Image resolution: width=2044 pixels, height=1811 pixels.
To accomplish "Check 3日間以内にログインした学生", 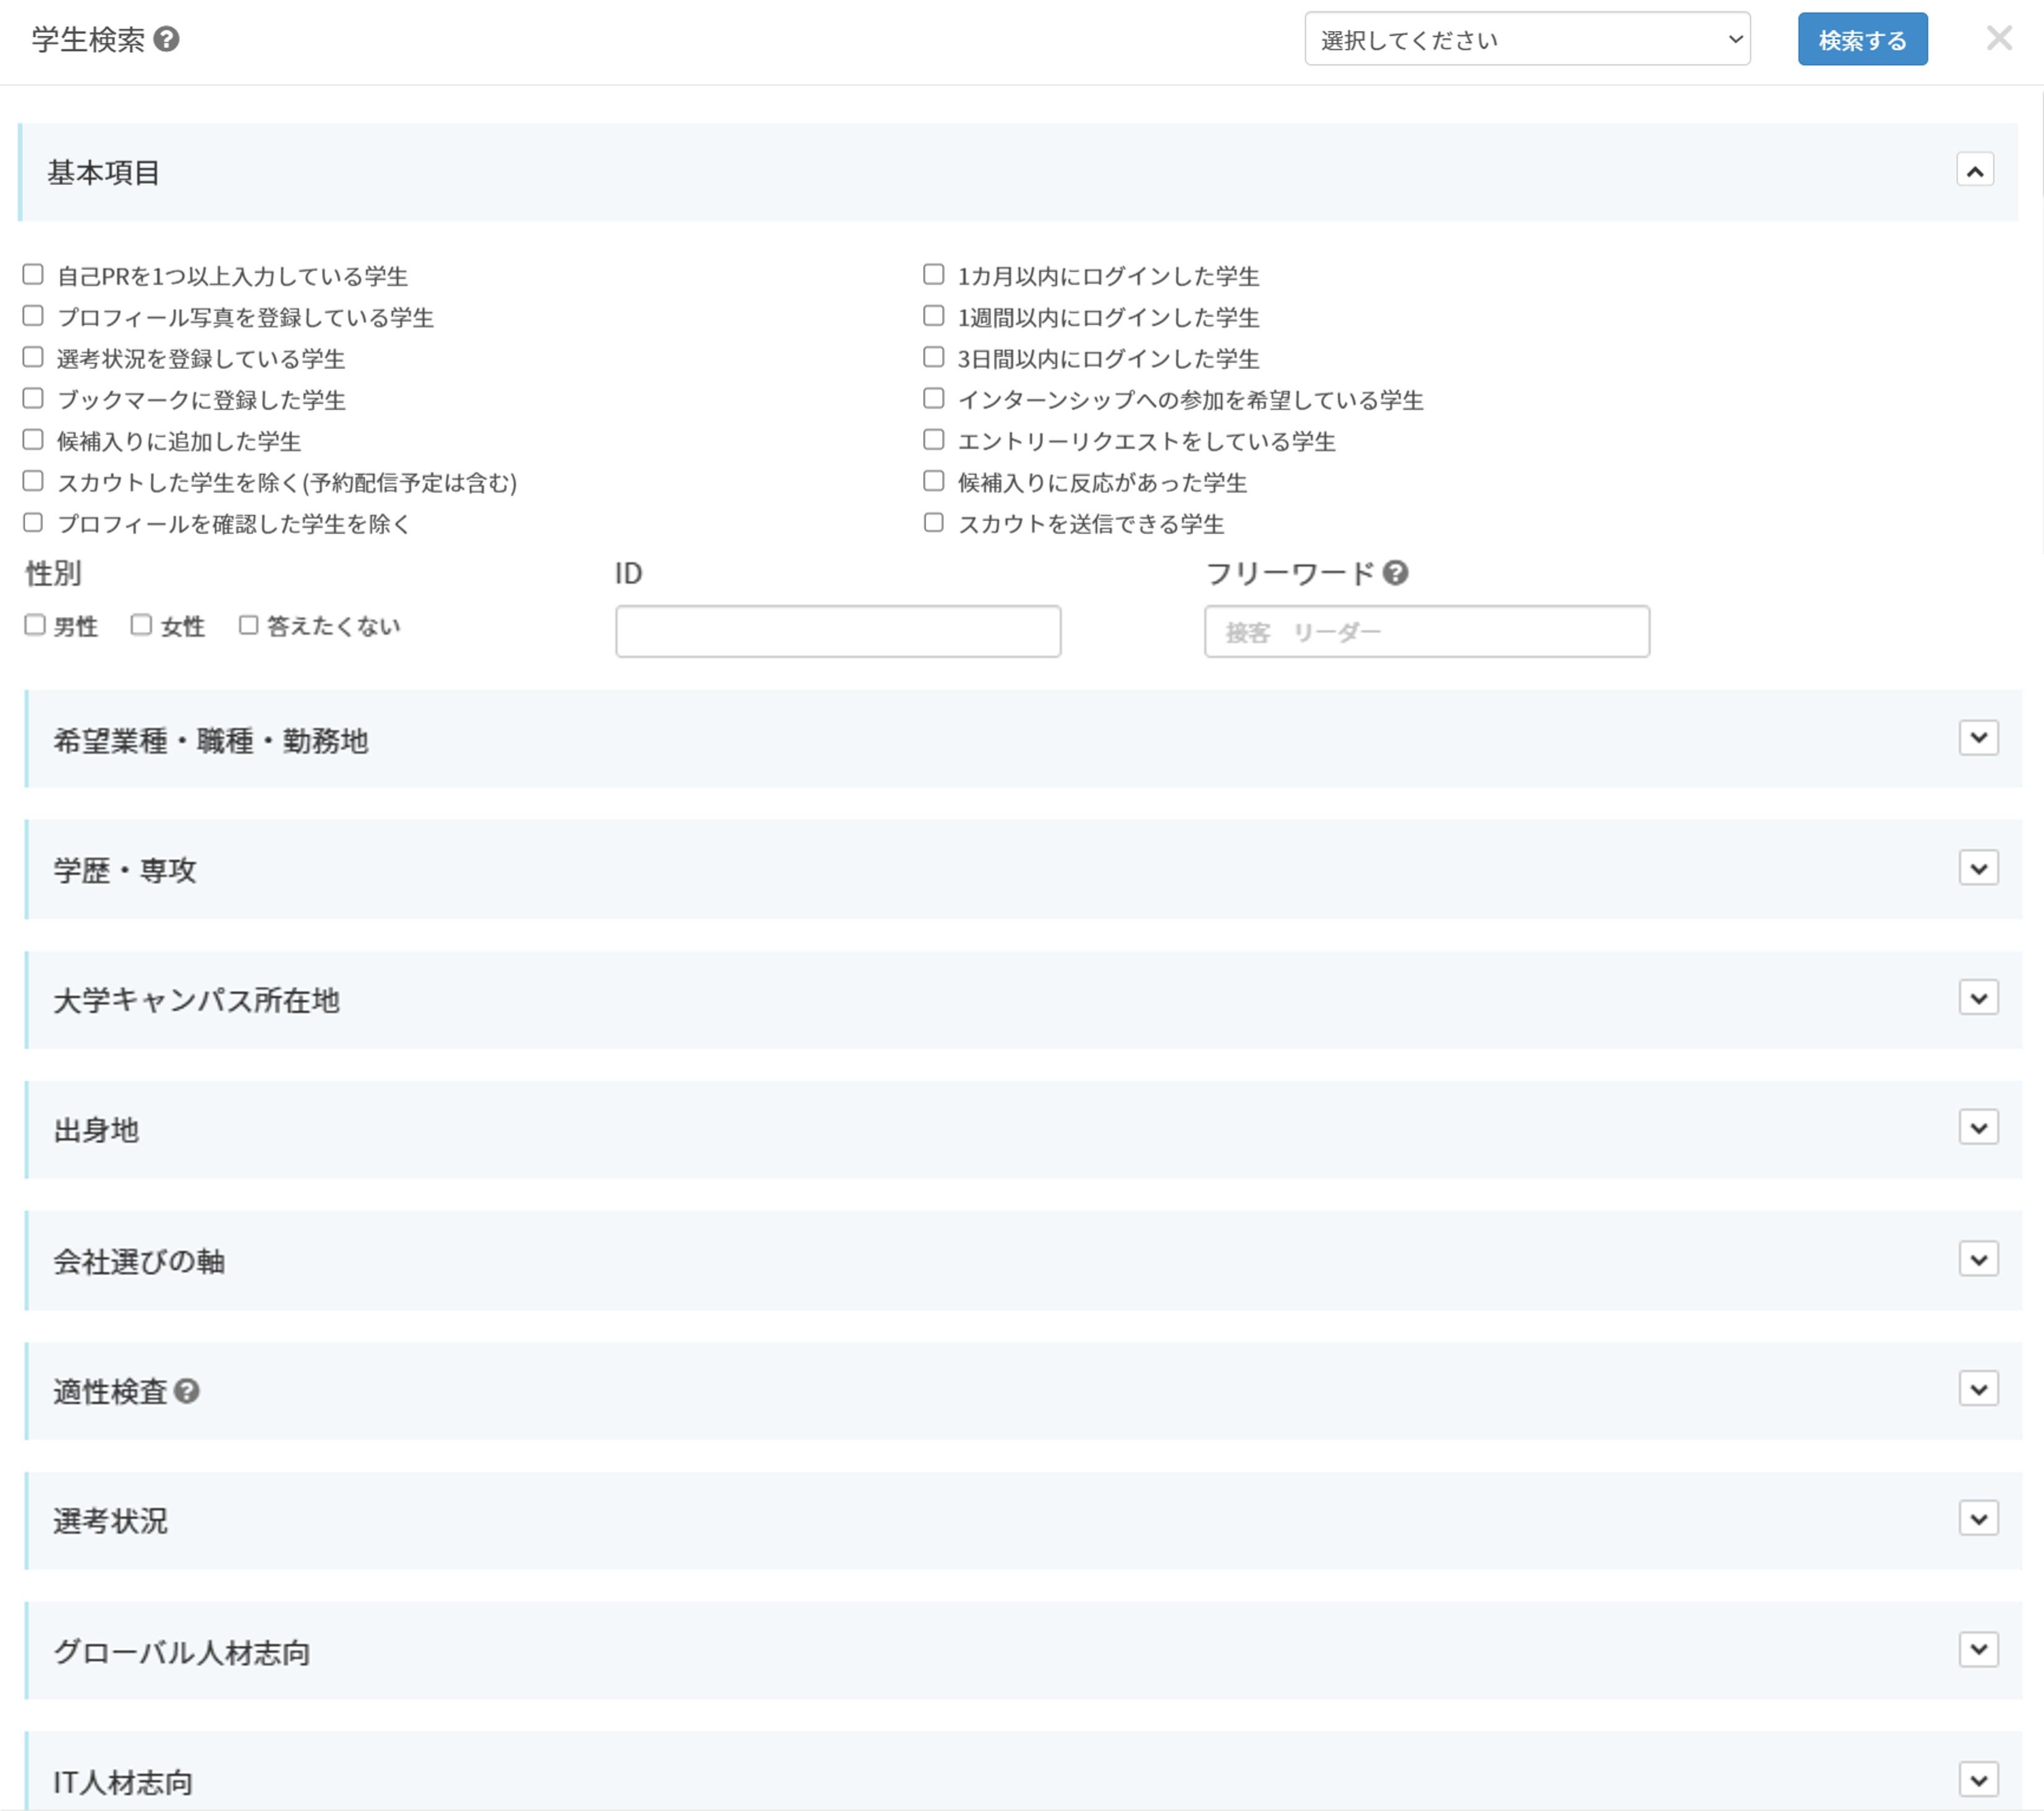I will click(933, 357).
